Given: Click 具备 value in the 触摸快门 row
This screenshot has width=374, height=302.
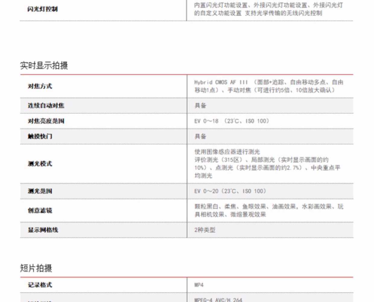Looking at the screenshot, I should coord(200,137).
